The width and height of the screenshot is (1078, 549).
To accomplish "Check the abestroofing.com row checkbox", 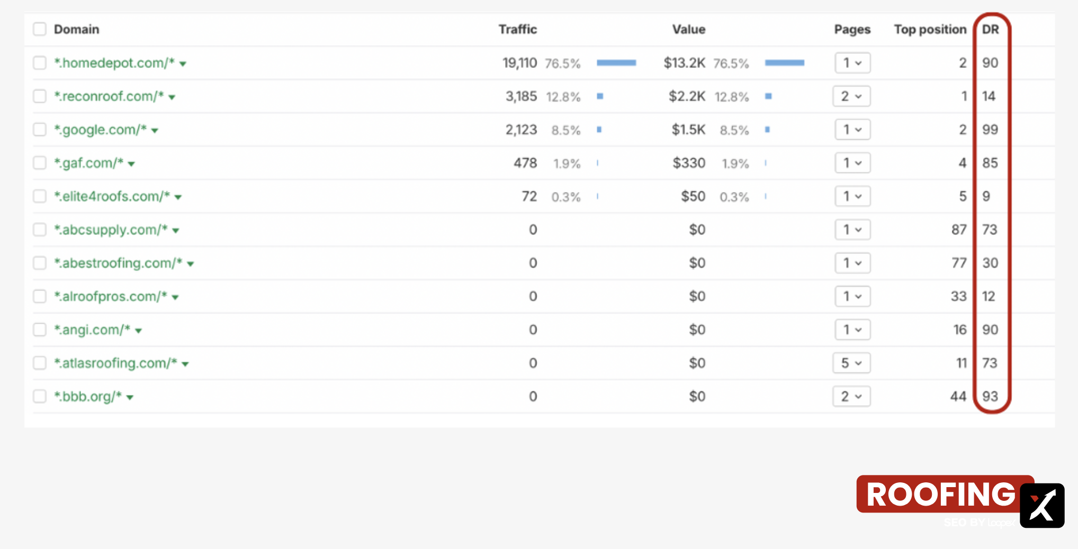I will coord(40,263).
